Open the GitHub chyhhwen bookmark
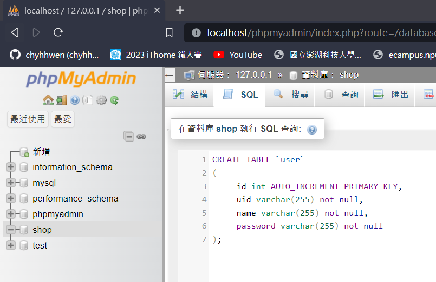 54,55
